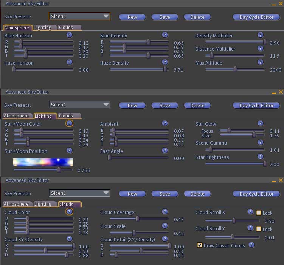Select Atmosphere tab in bottom window
The height and width of the screenshot is (265, 284).
tap(17, 204)
